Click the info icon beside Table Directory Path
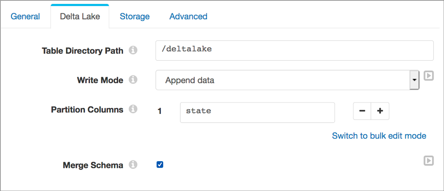This screenshot has height=191, width=444. click(x=133, y=51)
